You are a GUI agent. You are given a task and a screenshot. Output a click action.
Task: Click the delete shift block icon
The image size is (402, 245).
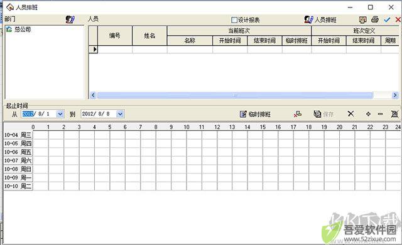[298, 114]
